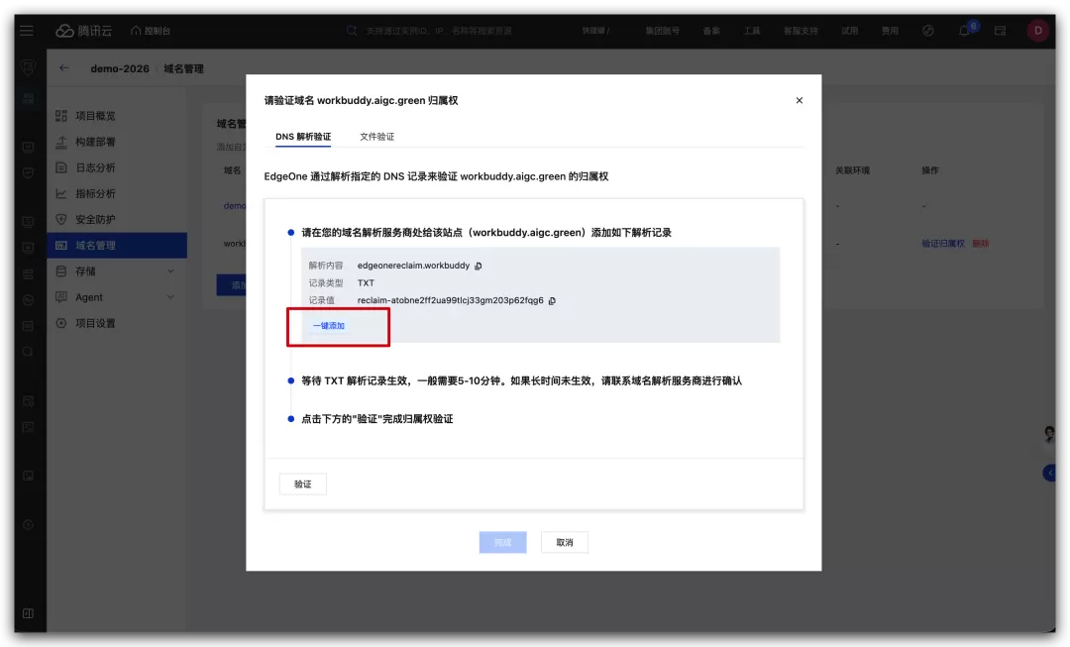Image resolution: width=1070 pixels, height=647 pixels.
Task: Copy the 解析内容 edgeonereclaim.workbuddy value
Action: 479,266
